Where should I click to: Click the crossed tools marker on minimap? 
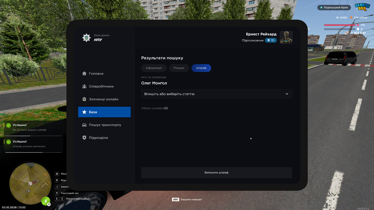[x=29, y=191]
